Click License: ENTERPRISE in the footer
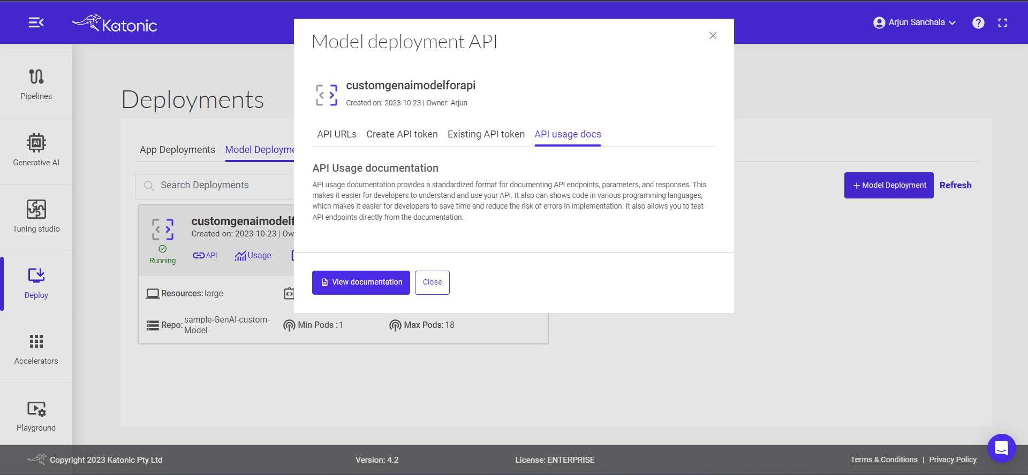Image resolution: width=1028 pixels, height=475 pixels. coord(555,460)
